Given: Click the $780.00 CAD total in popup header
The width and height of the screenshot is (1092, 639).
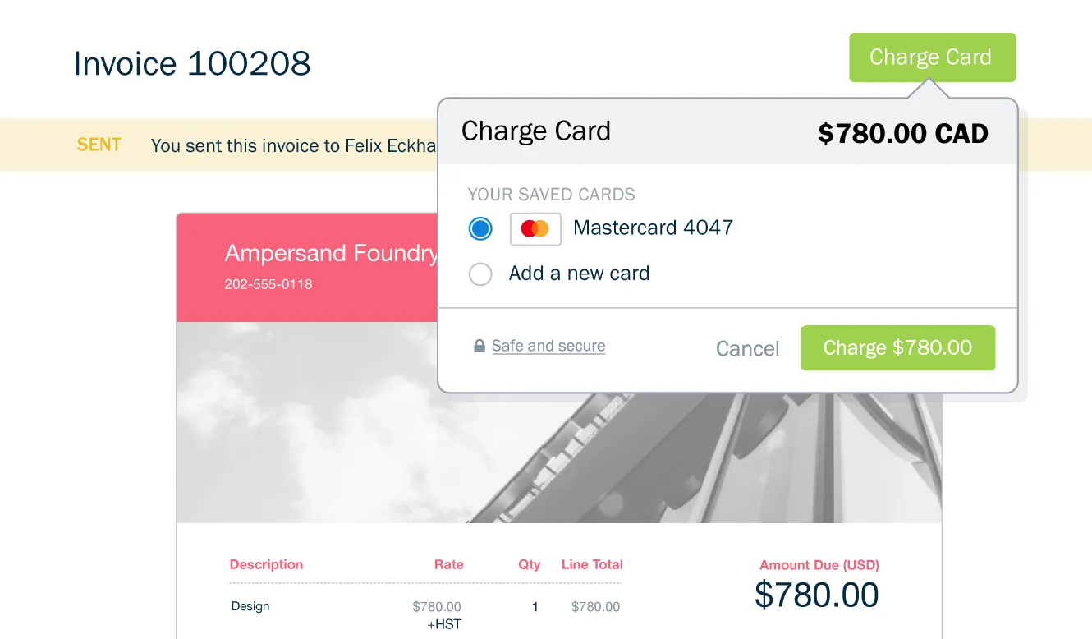Looking at the screenshot, I should (903, 133).
